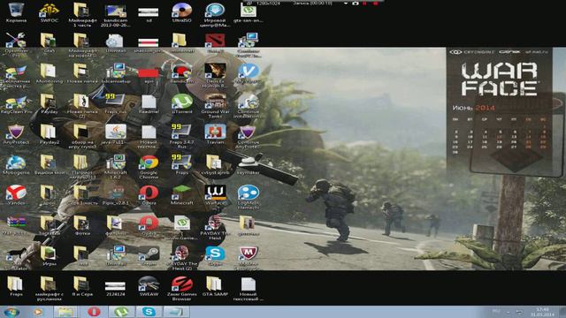Switch to uTorrent in the taskbar

(x=122, y=312)
